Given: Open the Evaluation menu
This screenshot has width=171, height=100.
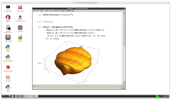Looking at the screenshot, I should pyautogui.click(x=56, y=11).
